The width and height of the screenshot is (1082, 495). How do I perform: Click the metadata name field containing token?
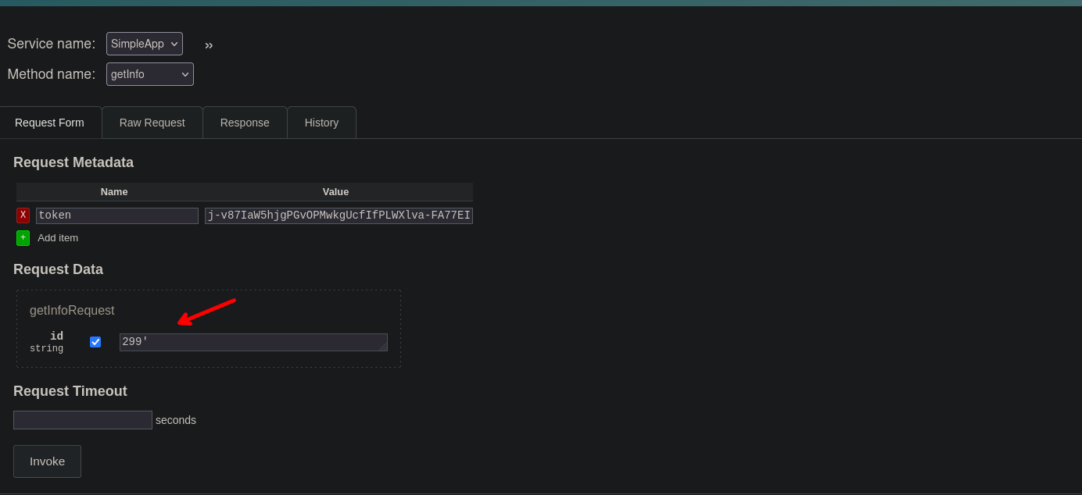click(117, 215)
